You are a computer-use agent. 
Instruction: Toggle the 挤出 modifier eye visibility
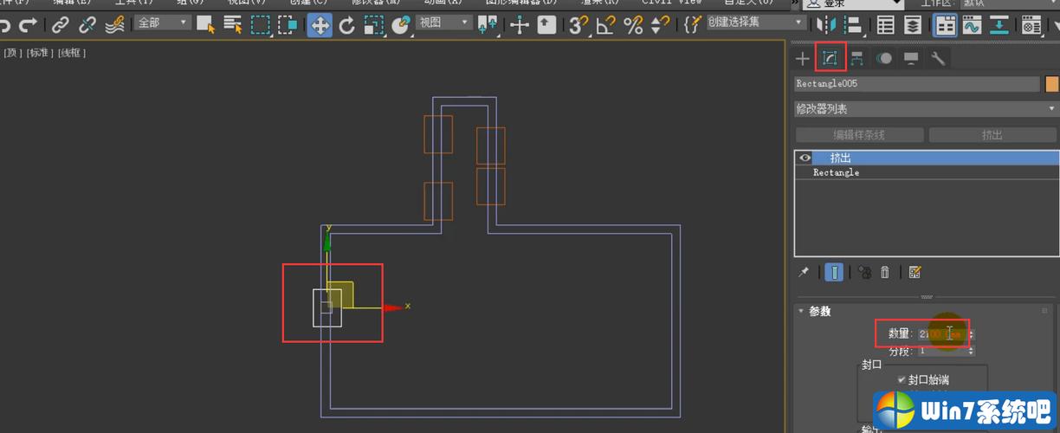805,158
